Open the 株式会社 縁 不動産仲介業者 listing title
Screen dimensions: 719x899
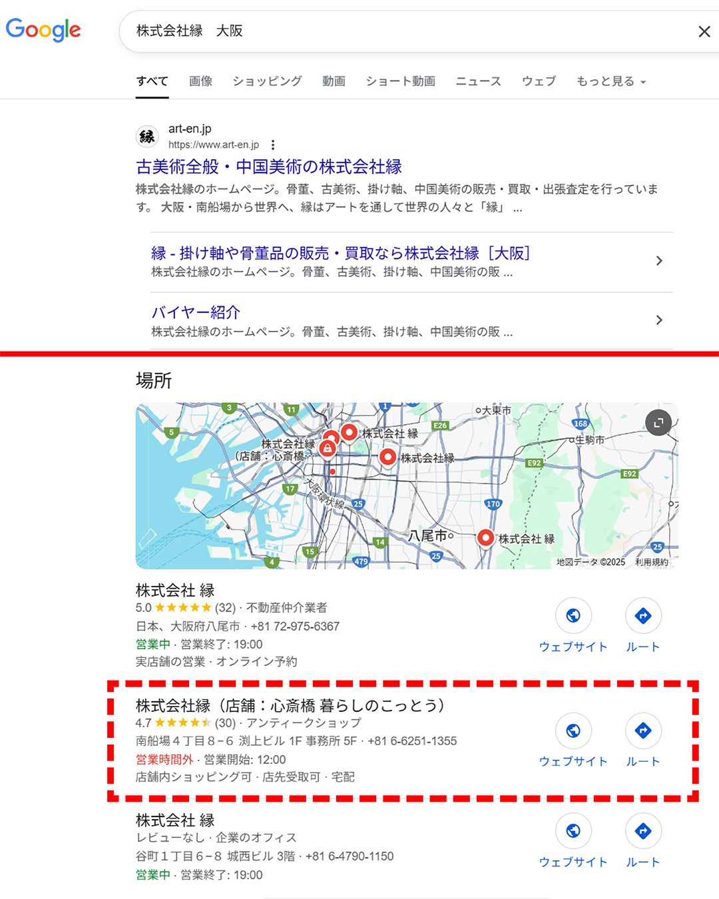click(175, 590)
